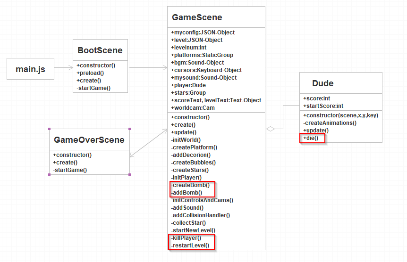Viewport: 407px width, 262px height.
Task: Select the GameOverScene class name
Action: 89,140
